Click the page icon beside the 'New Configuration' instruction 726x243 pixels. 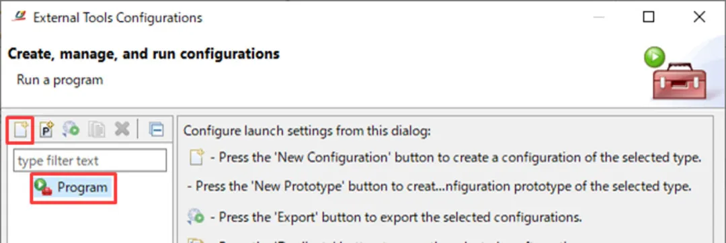pos(197,158)
